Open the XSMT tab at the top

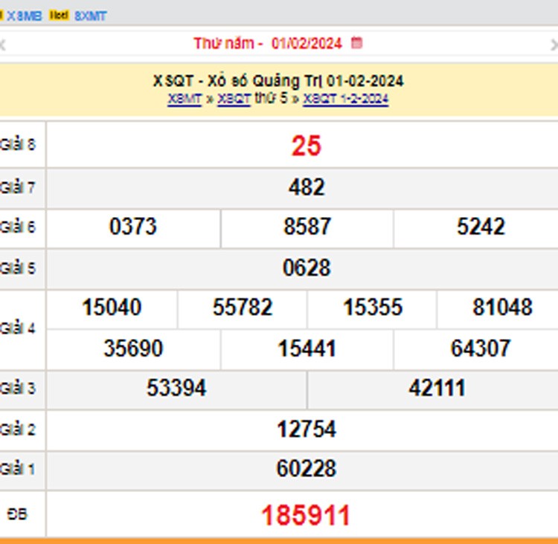point(91,15)
